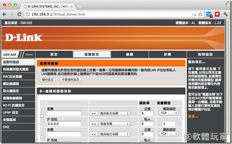232x144 pixels.
Task: Click the 0.0.0.0 IP 位址 field
Action: pyautogui.click(x=64, y=124)
